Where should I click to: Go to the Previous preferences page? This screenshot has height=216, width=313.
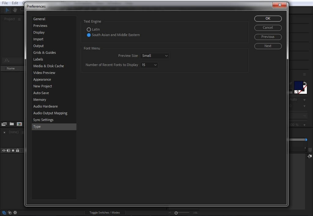click(x=268, y=37)
